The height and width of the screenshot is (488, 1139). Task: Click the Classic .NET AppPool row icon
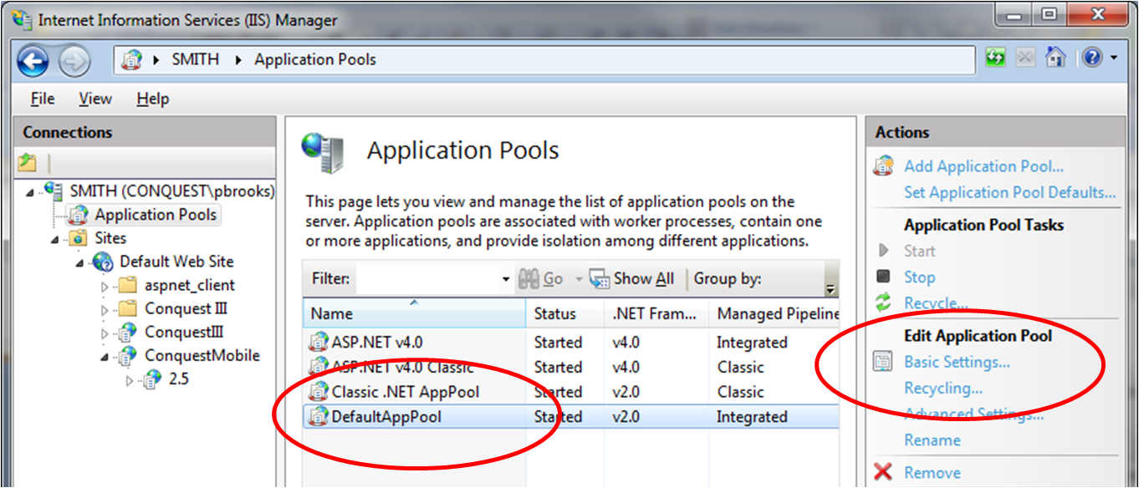point(319,391)
